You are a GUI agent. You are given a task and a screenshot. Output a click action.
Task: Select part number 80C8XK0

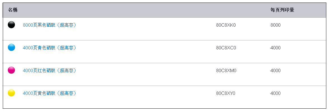[x=226, y=25]
